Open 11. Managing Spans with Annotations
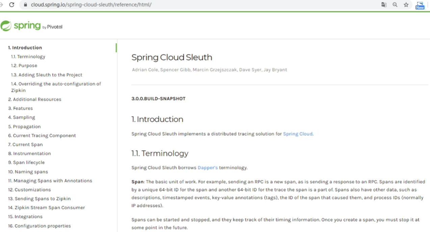Viewport: 430px width, 232px height. (50, 181)
